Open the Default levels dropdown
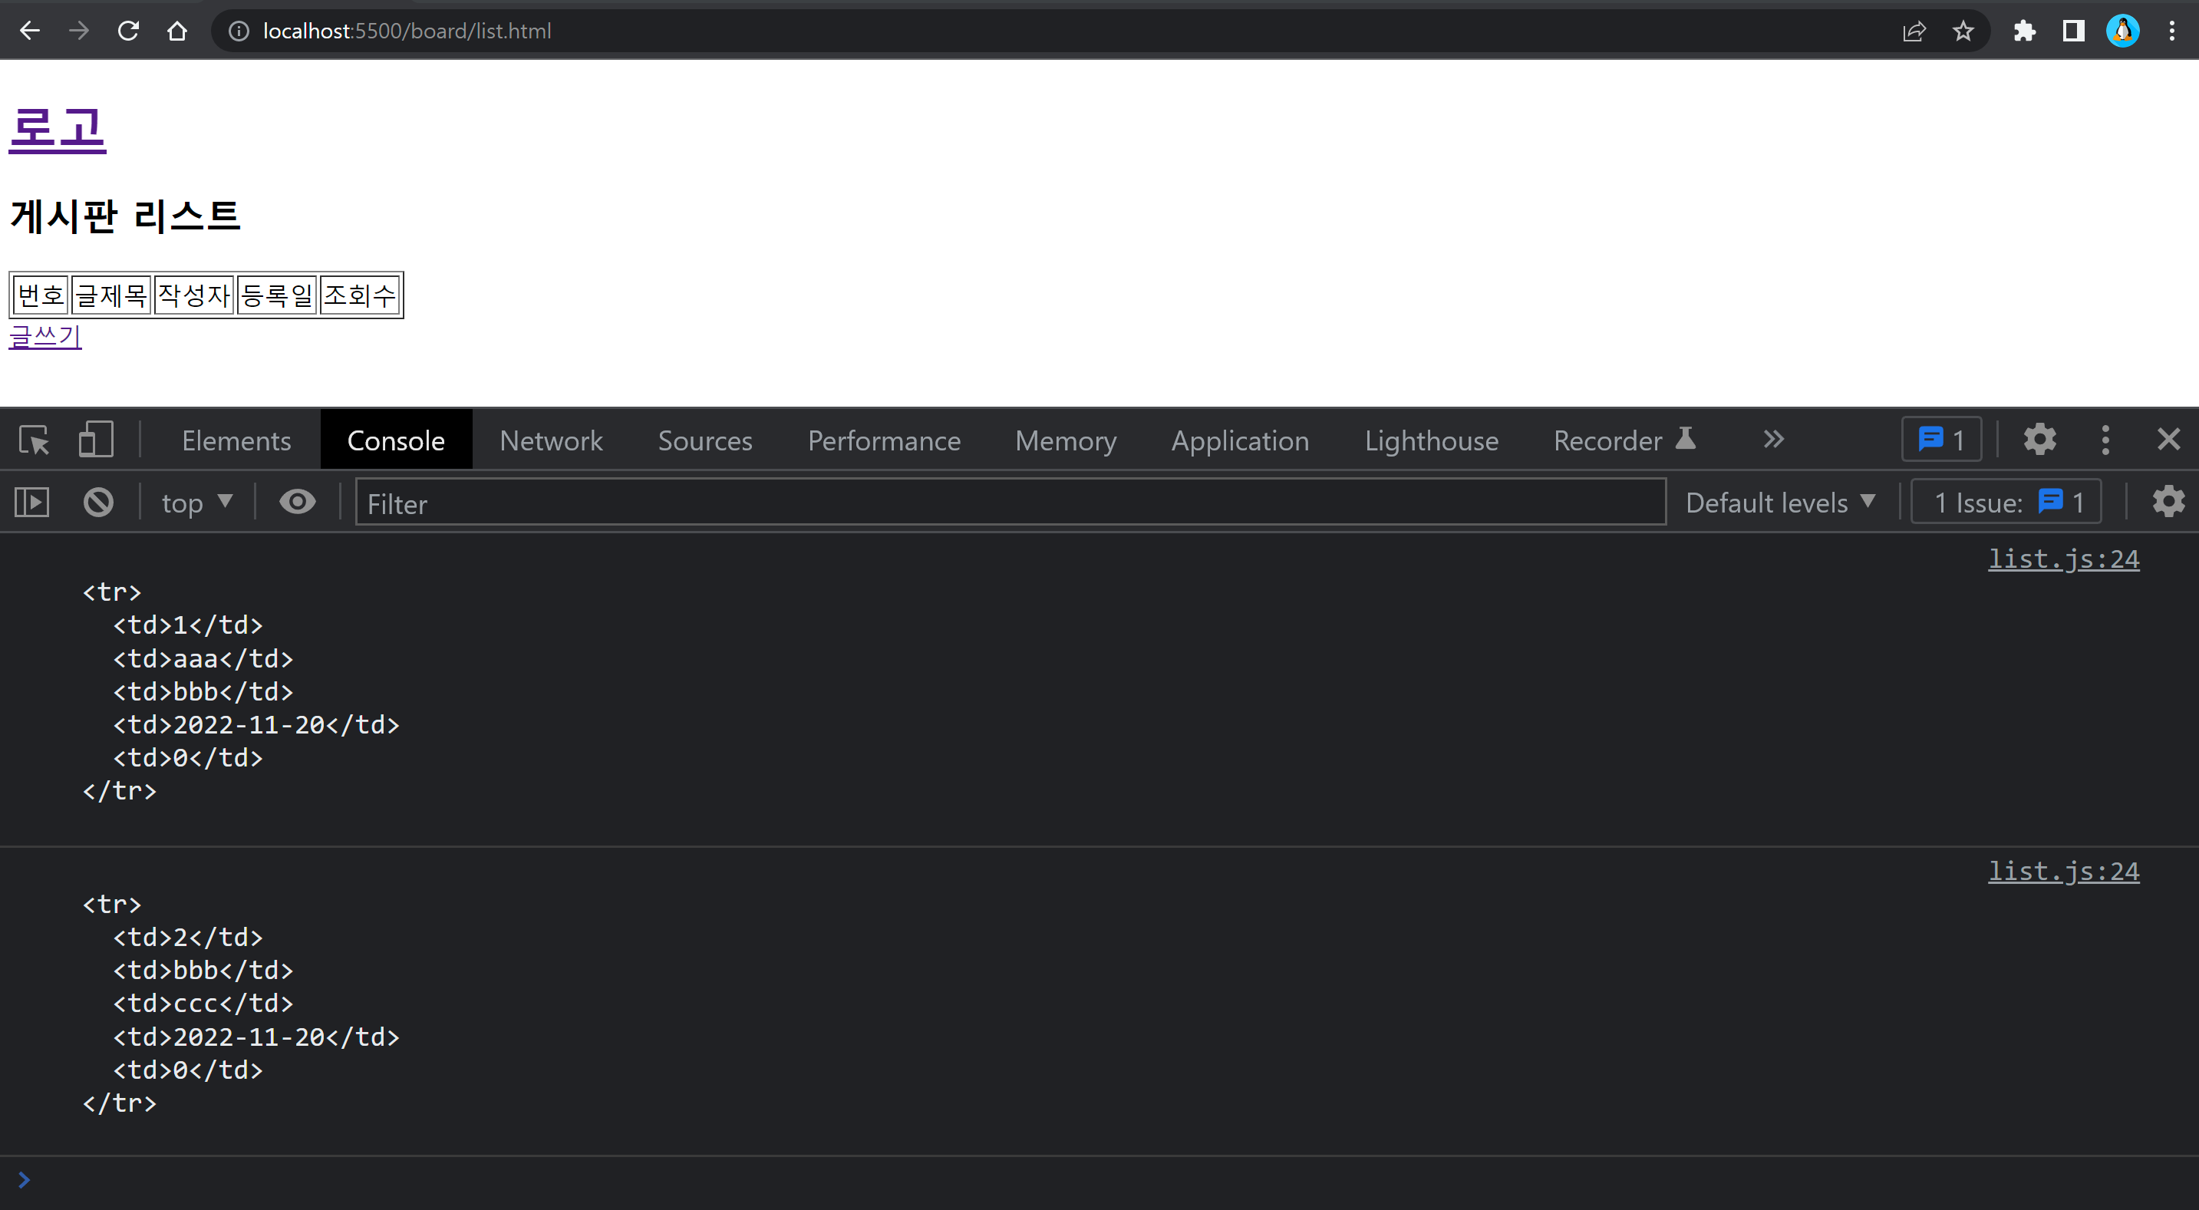The height and width of the screenshot is (1210, 2199). click(x=1780, y=502)
